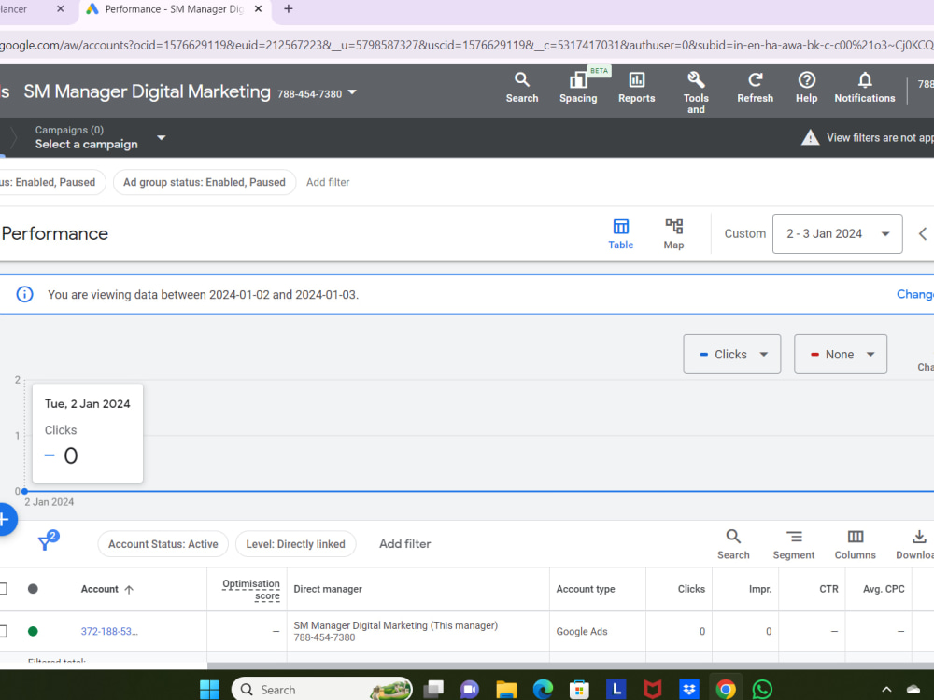The image size is (934, 700).
Task: Expand the Select a campaign dropdown
Action: pos(161,137)
